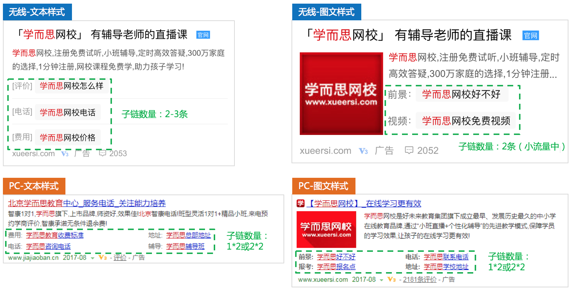
Task: Click www.jiajiaoban.cn URL text
Action: pyautogui.click(x=33, y=258)
